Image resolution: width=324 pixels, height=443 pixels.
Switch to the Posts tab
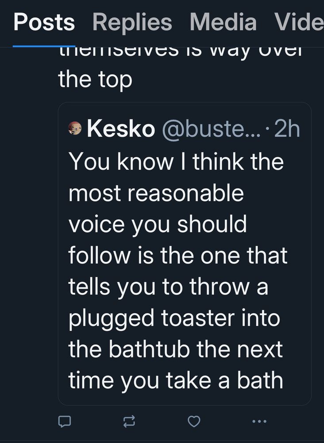coord(44,22)
